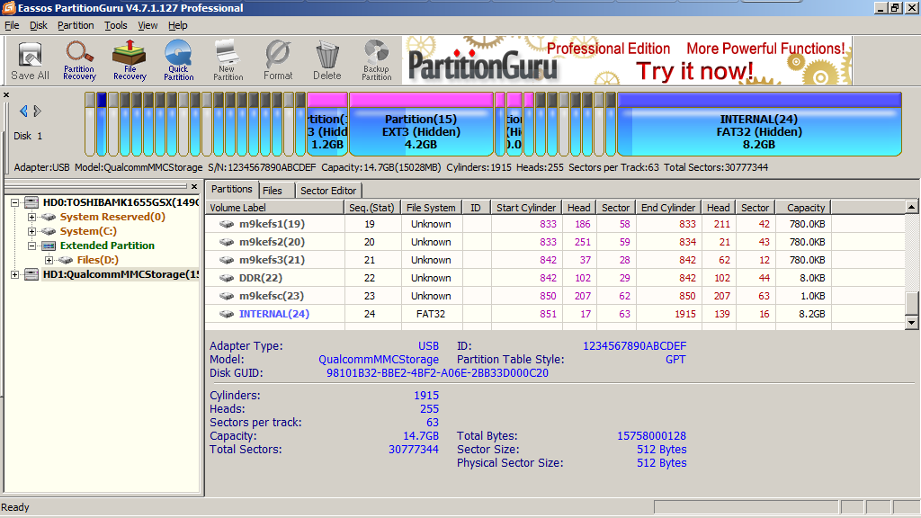The image size is (921, 518).
Task: Sort by Start Cylinder column header
Action: [525, 208]
